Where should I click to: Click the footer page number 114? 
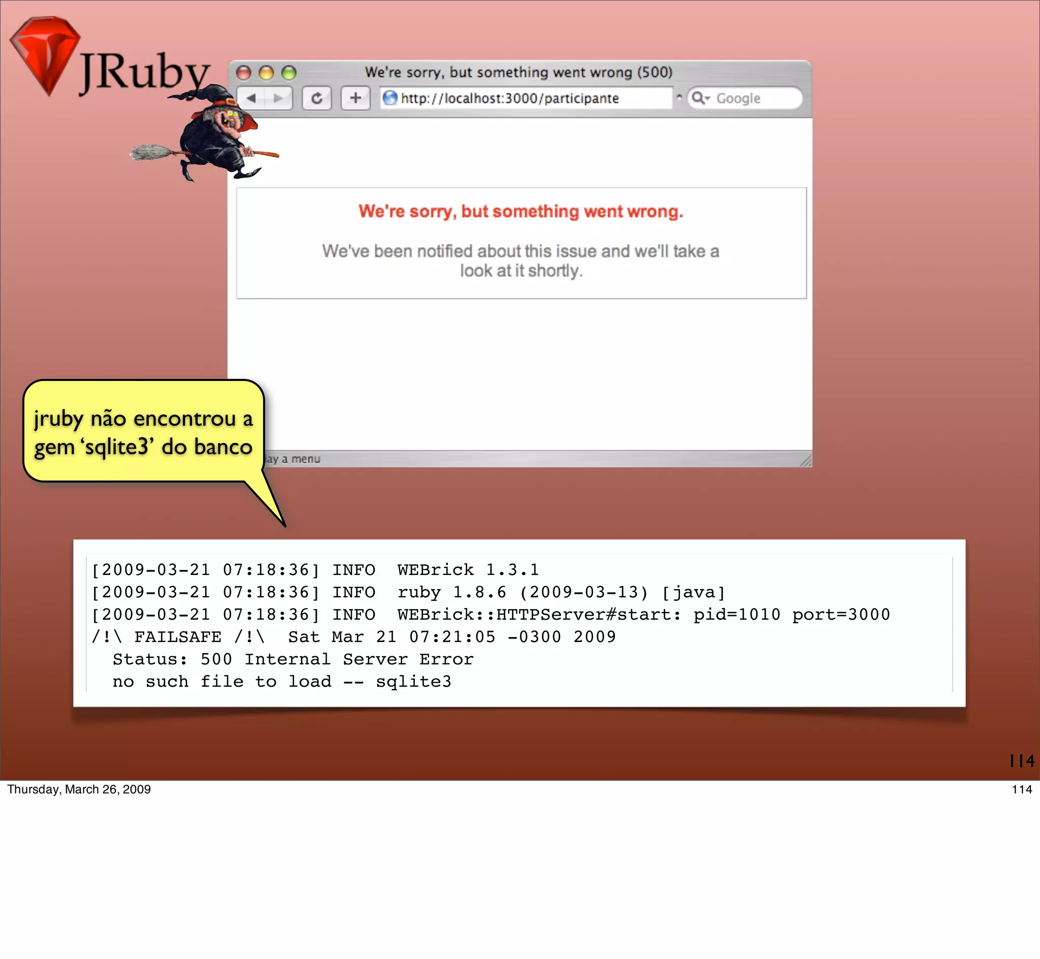[x=1022, y=790]
